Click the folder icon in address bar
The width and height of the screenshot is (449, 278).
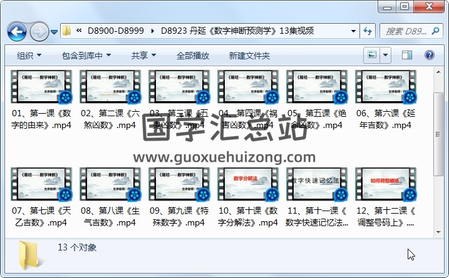point(67,31)
